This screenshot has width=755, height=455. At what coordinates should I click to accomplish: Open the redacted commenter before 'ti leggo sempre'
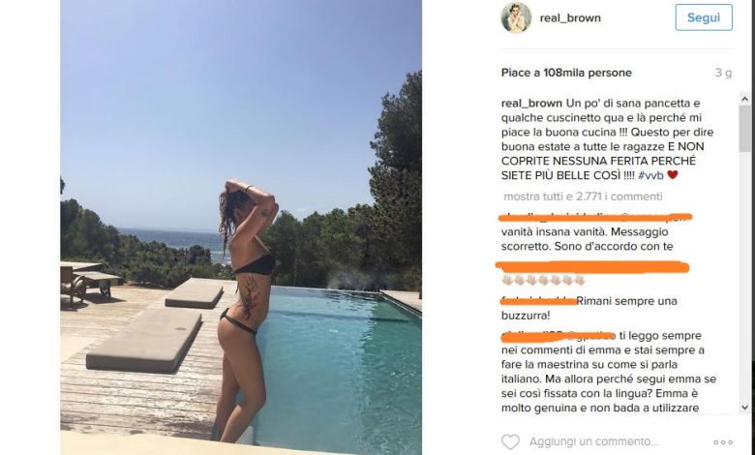click(x=559, y=336)
